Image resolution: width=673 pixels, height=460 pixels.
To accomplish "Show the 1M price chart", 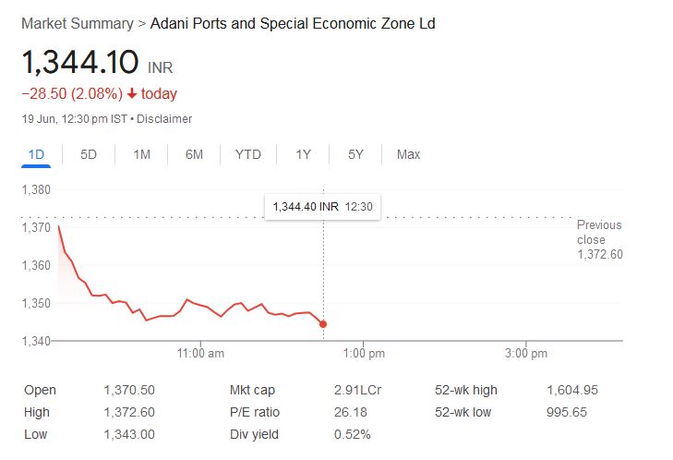I will click(141, 154).
